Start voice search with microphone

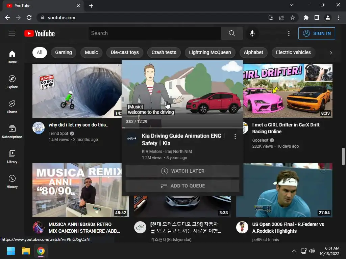point(252,33)
